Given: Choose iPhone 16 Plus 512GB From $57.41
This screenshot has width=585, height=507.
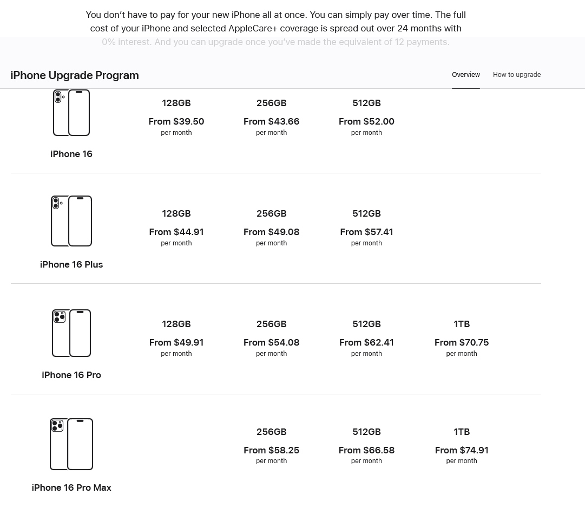Looking at the screenshot, I should click(366, 227).
